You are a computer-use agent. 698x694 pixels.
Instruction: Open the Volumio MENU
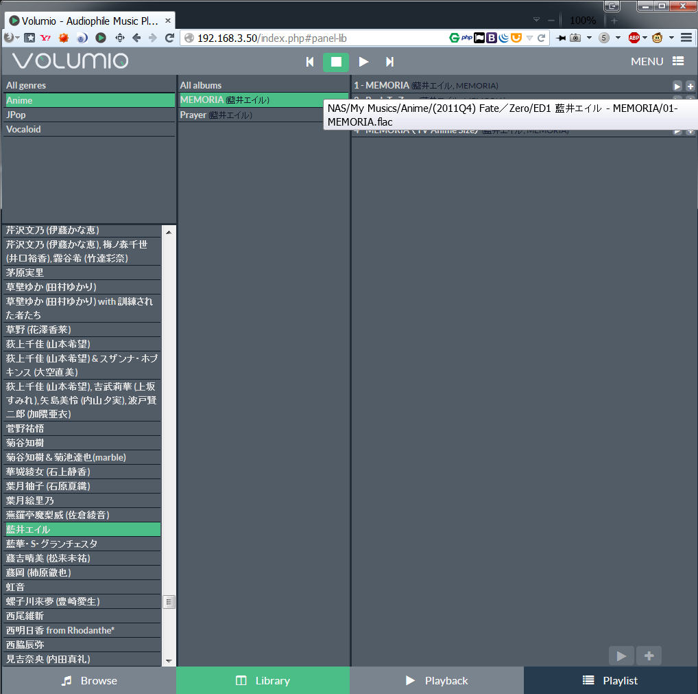657,62
